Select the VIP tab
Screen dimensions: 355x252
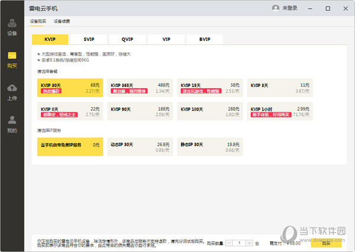pos(166,39)
